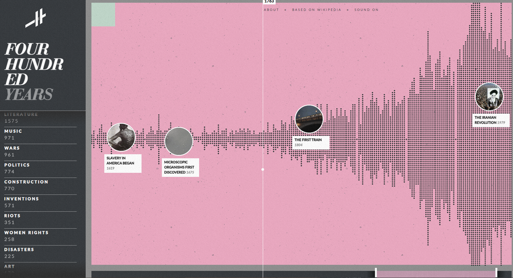Select the Women Rights category
The height and width of the screenshot is (278, 513).
click(x=40, y=236)
